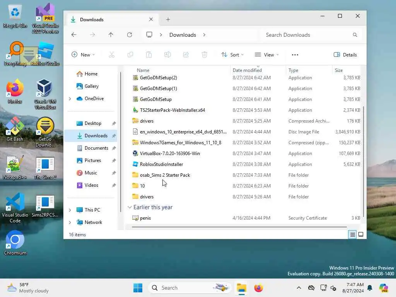Select Sims2RPCS desktop icon
396x297 pixels.
pyautogui.click(x=45, y=206)
